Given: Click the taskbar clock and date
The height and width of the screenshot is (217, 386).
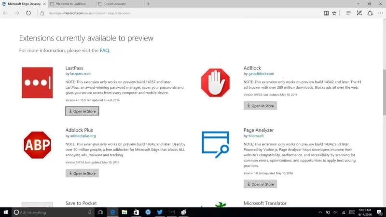Looking at the screenshot, I should (365, 212).
